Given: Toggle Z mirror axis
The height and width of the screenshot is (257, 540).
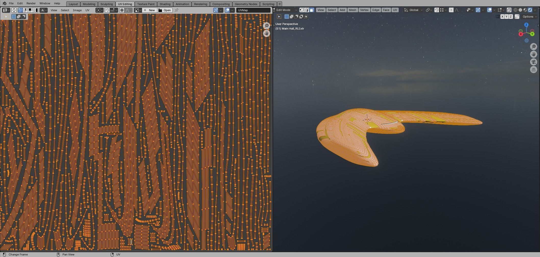Looking at the screenshot, I should [511, 17].
